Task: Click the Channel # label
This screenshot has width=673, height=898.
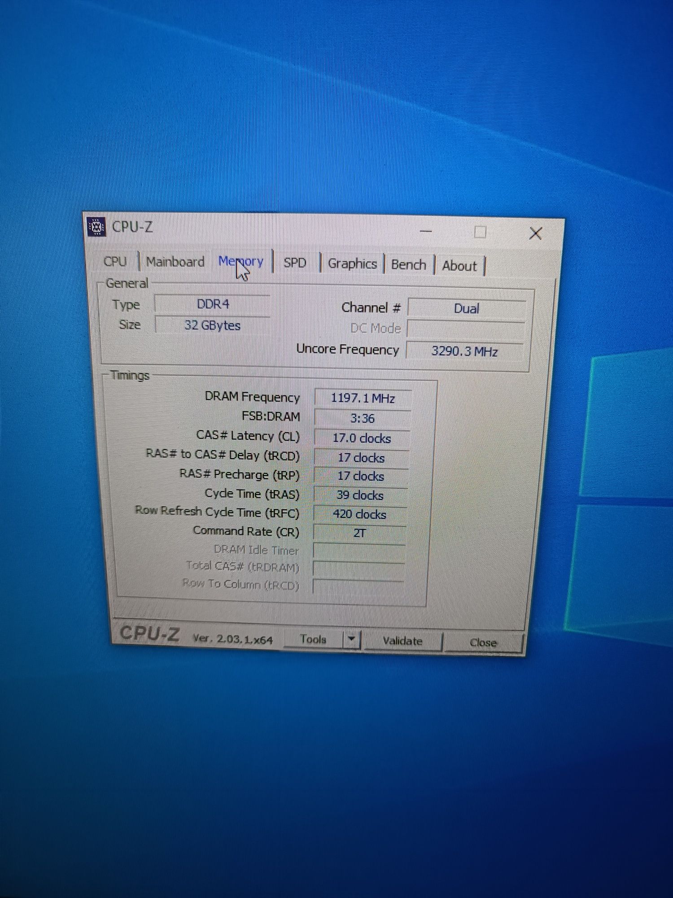Action: click(x=371, y=308)
